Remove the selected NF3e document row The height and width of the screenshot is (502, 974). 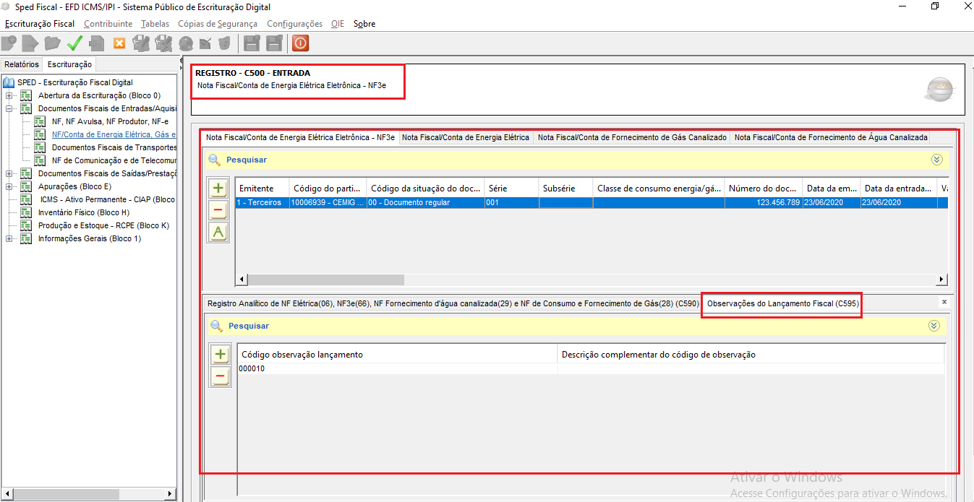pos(219,210)
